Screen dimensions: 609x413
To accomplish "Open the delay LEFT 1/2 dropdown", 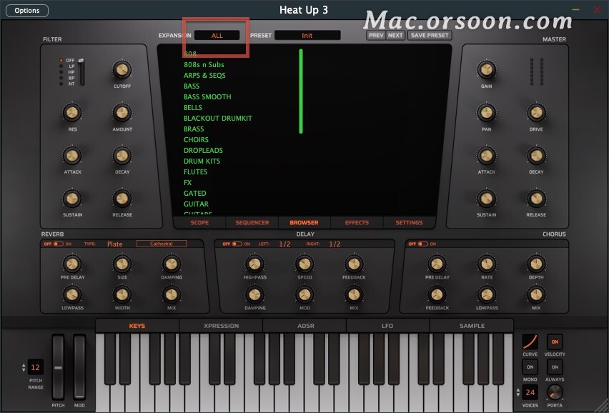I will (x=284, y=244).
